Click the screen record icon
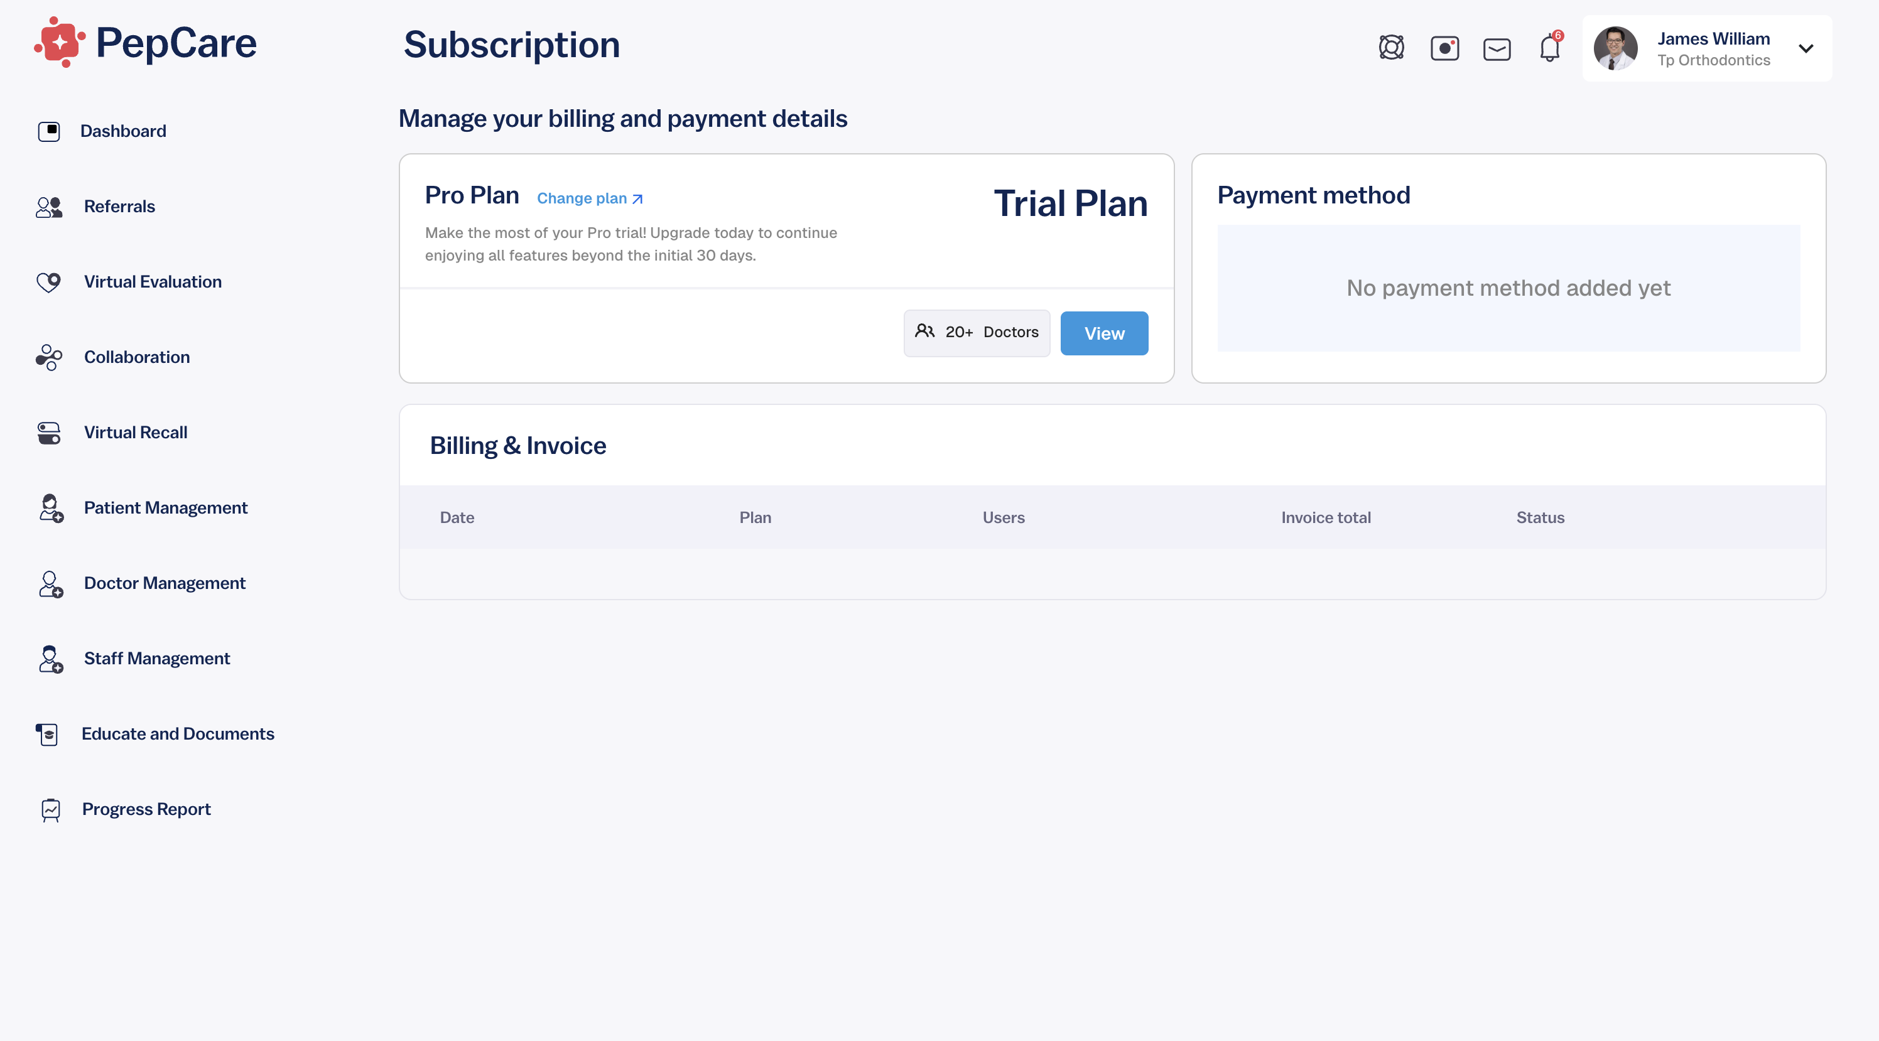Screen dimensions: 1879x1041 pos(1444,48)
